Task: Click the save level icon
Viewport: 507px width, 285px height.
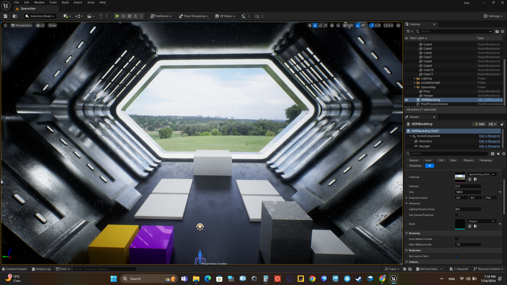Action: pyautogui.click(x=5, y=16)
